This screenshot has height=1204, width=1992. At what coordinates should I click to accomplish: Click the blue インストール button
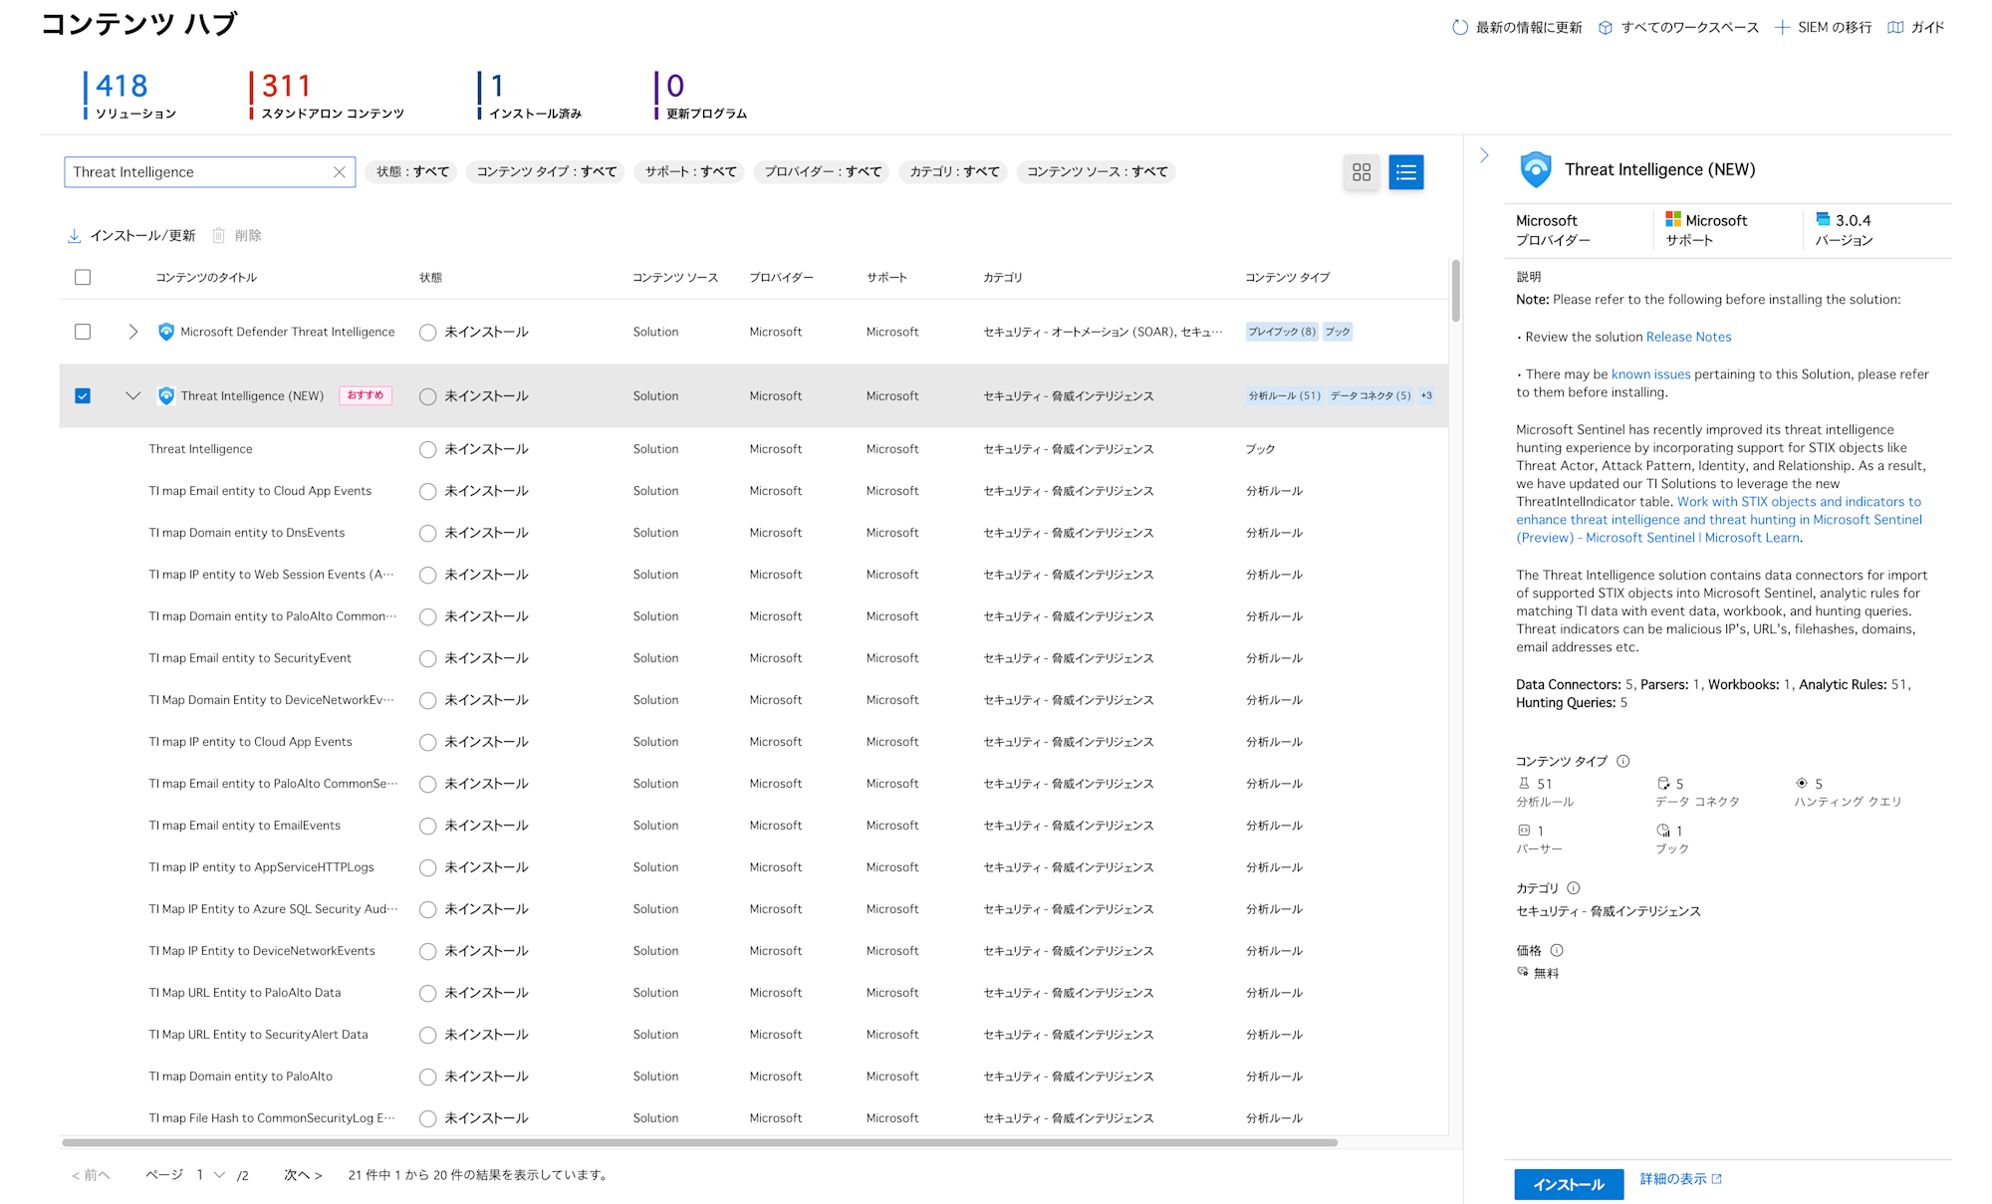tap(1569, 1184)
